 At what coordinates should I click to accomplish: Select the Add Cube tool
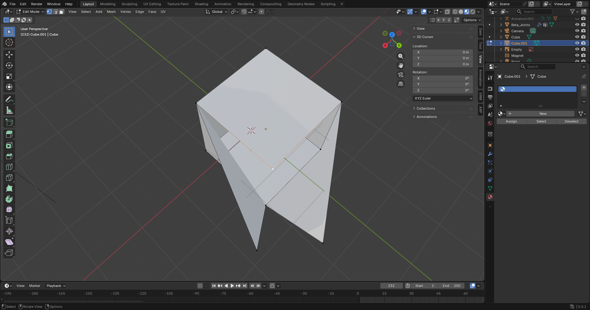[9, 123]
